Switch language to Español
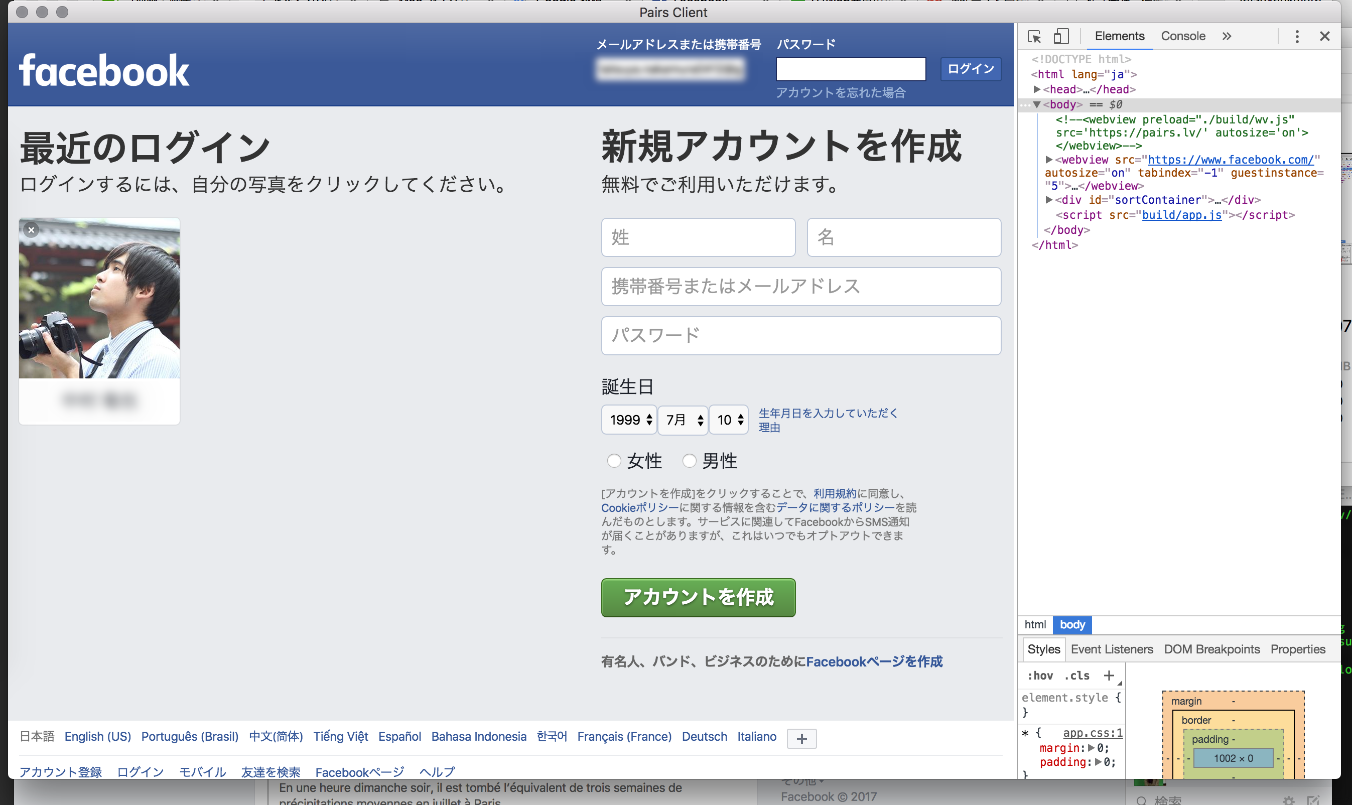The image size is (1352, 805). pos(399,737)
